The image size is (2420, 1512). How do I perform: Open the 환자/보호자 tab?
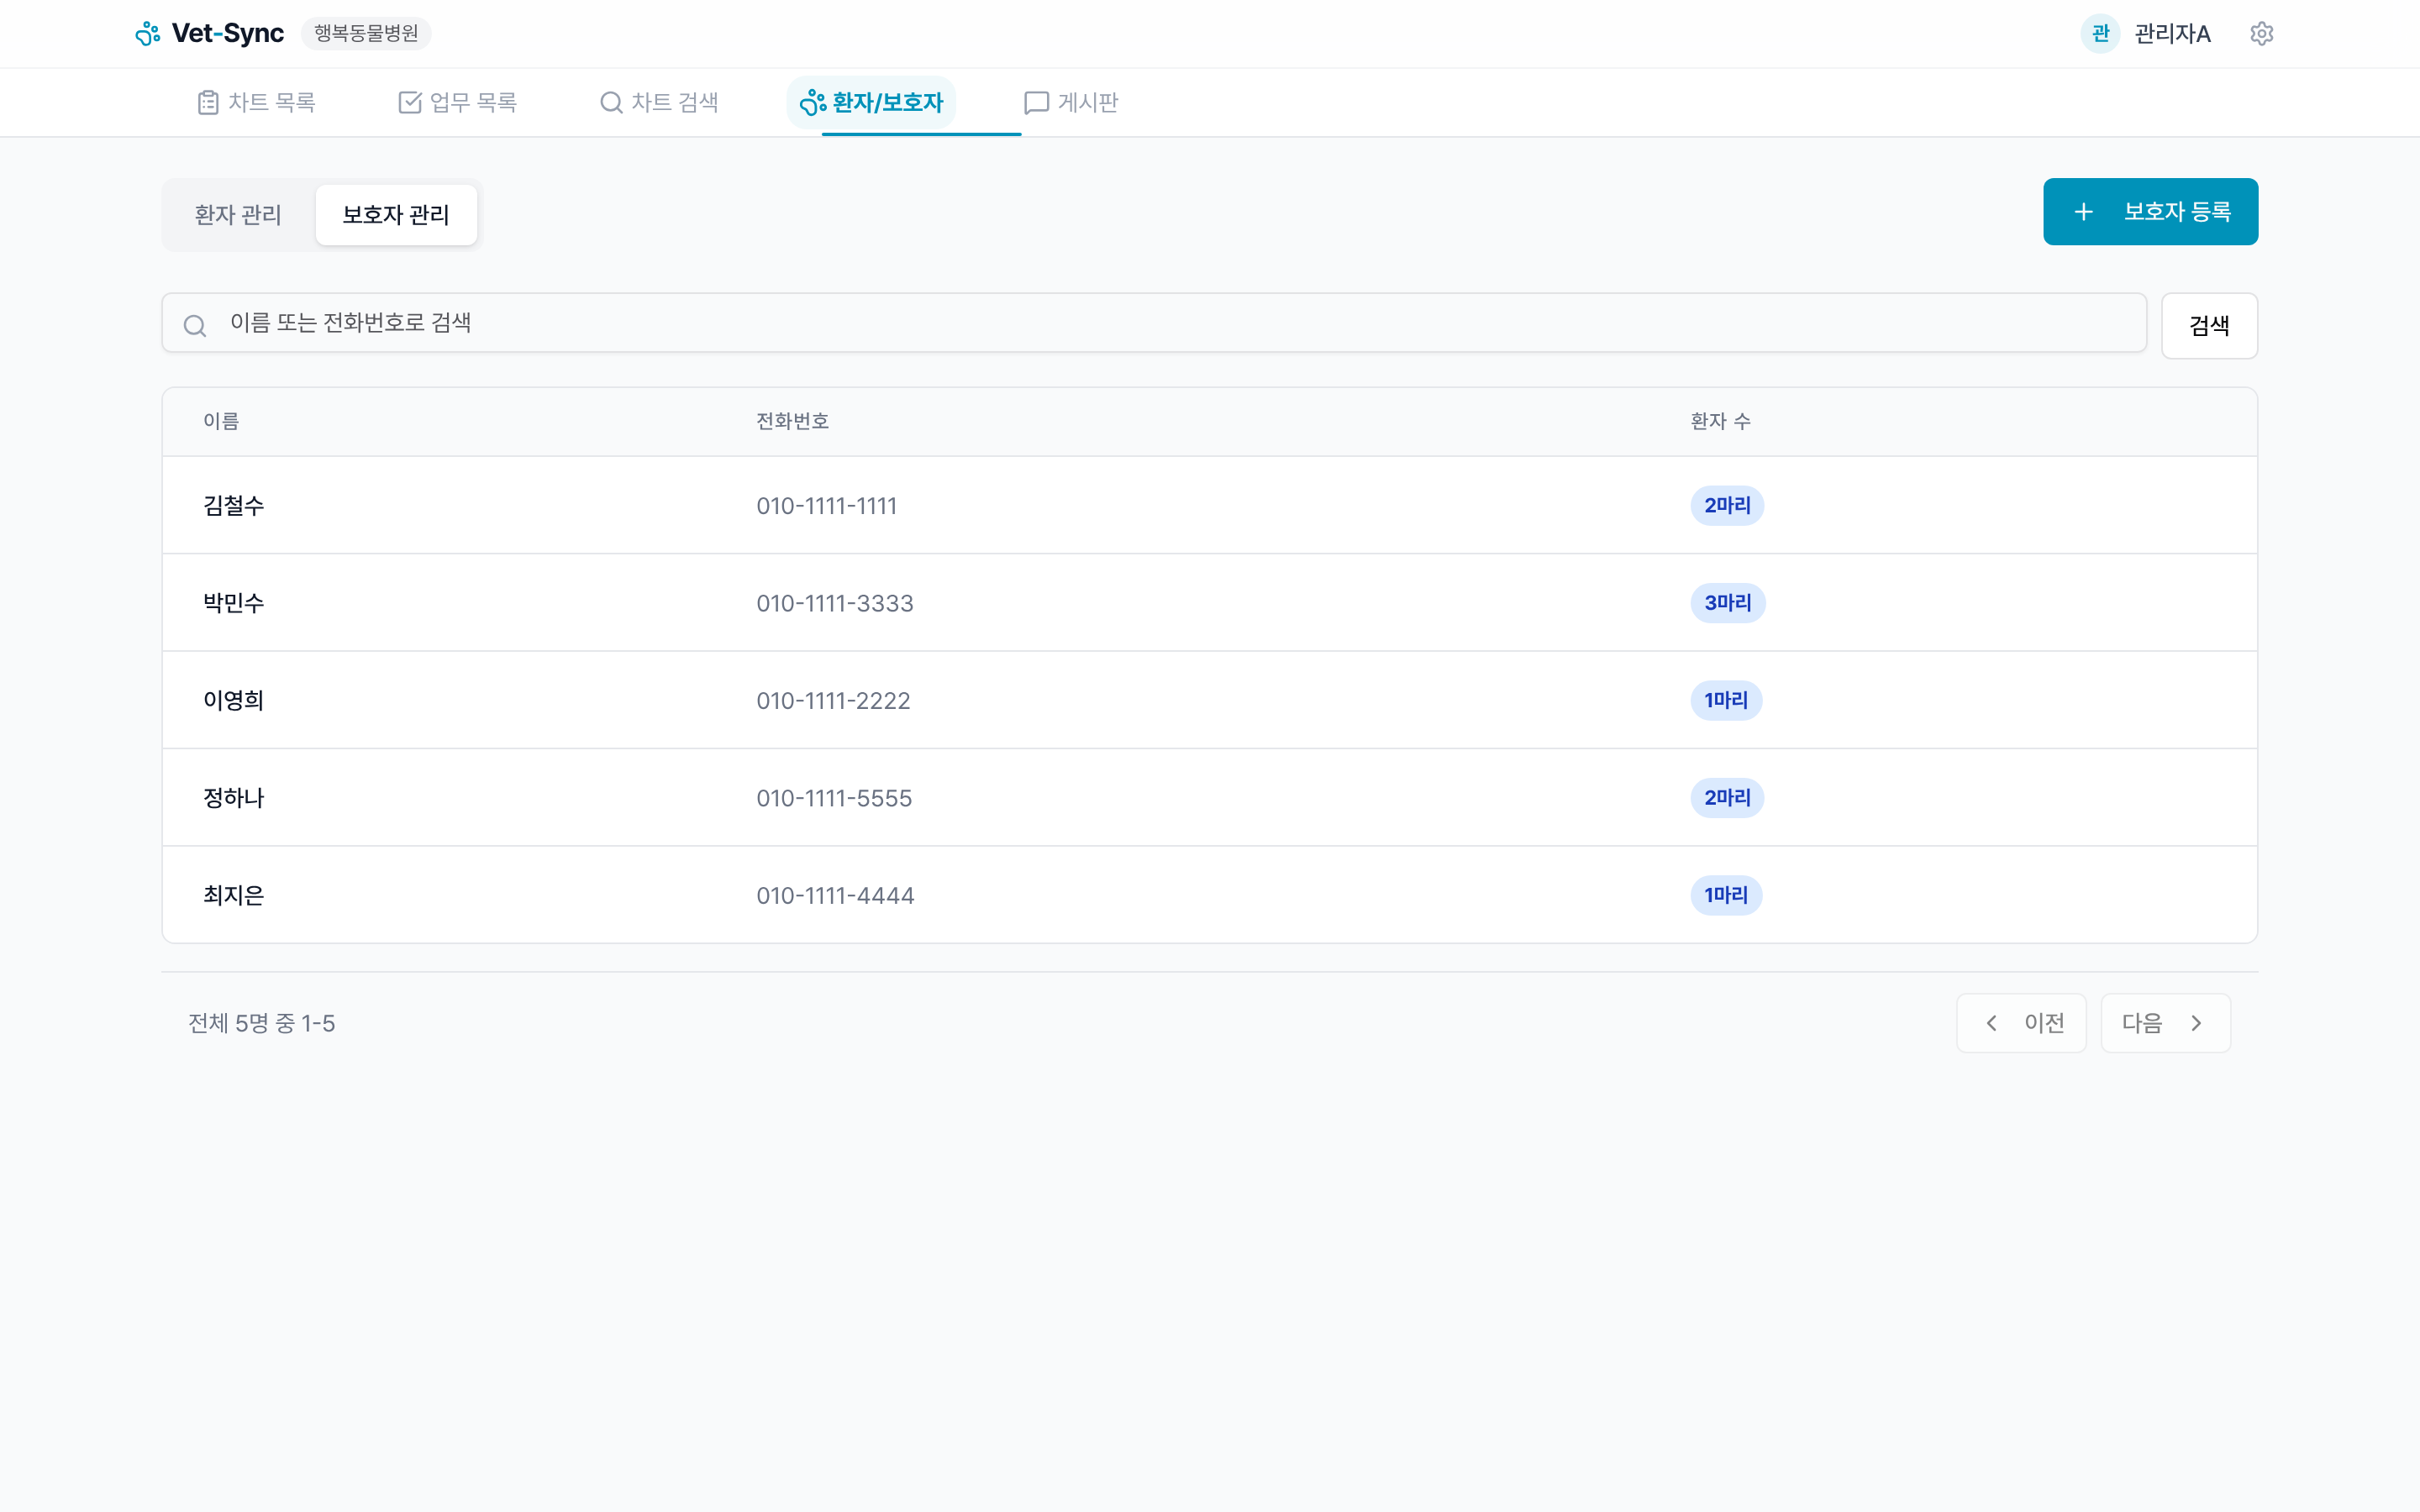pyautogui.click(x=871, y=102)
